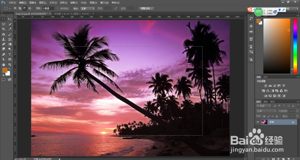Screen dimensions: 300x160
Task: Add a Curves adjustment
Action: 275,86
